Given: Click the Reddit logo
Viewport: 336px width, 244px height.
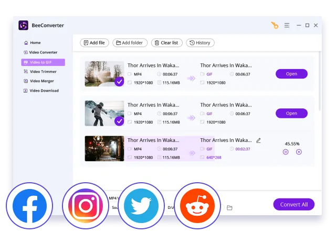Looking at the screenshot, I should [197, 206].
